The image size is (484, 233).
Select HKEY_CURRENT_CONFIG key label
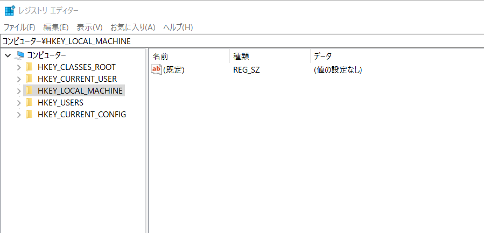click(82, 115)
